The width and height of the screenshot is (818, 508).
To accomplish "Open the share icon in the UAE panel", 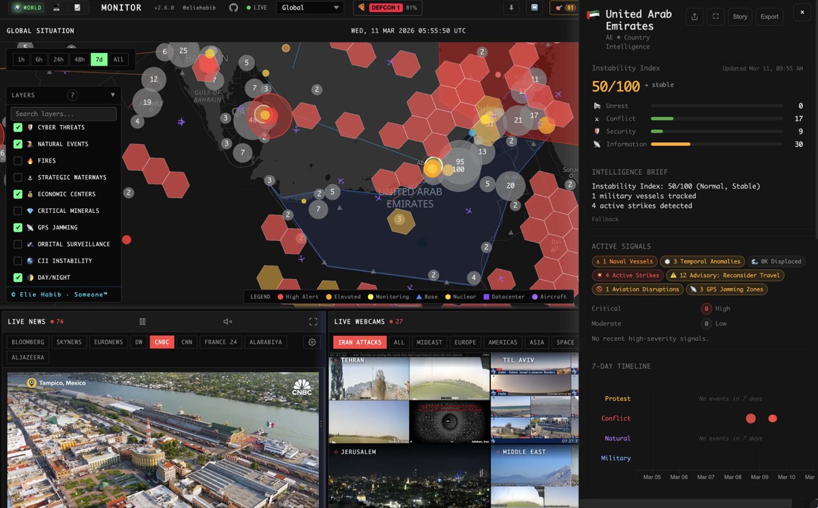I will (x=696, y=16).
